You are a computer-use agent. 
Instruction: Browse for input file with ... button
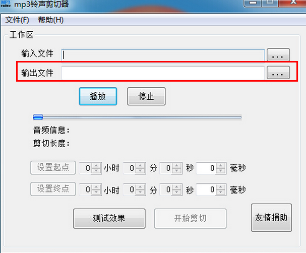(278, 55)
